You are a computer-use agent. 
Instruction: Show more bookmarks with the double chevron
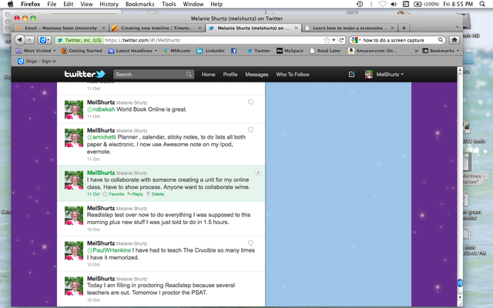pos(416,51)
